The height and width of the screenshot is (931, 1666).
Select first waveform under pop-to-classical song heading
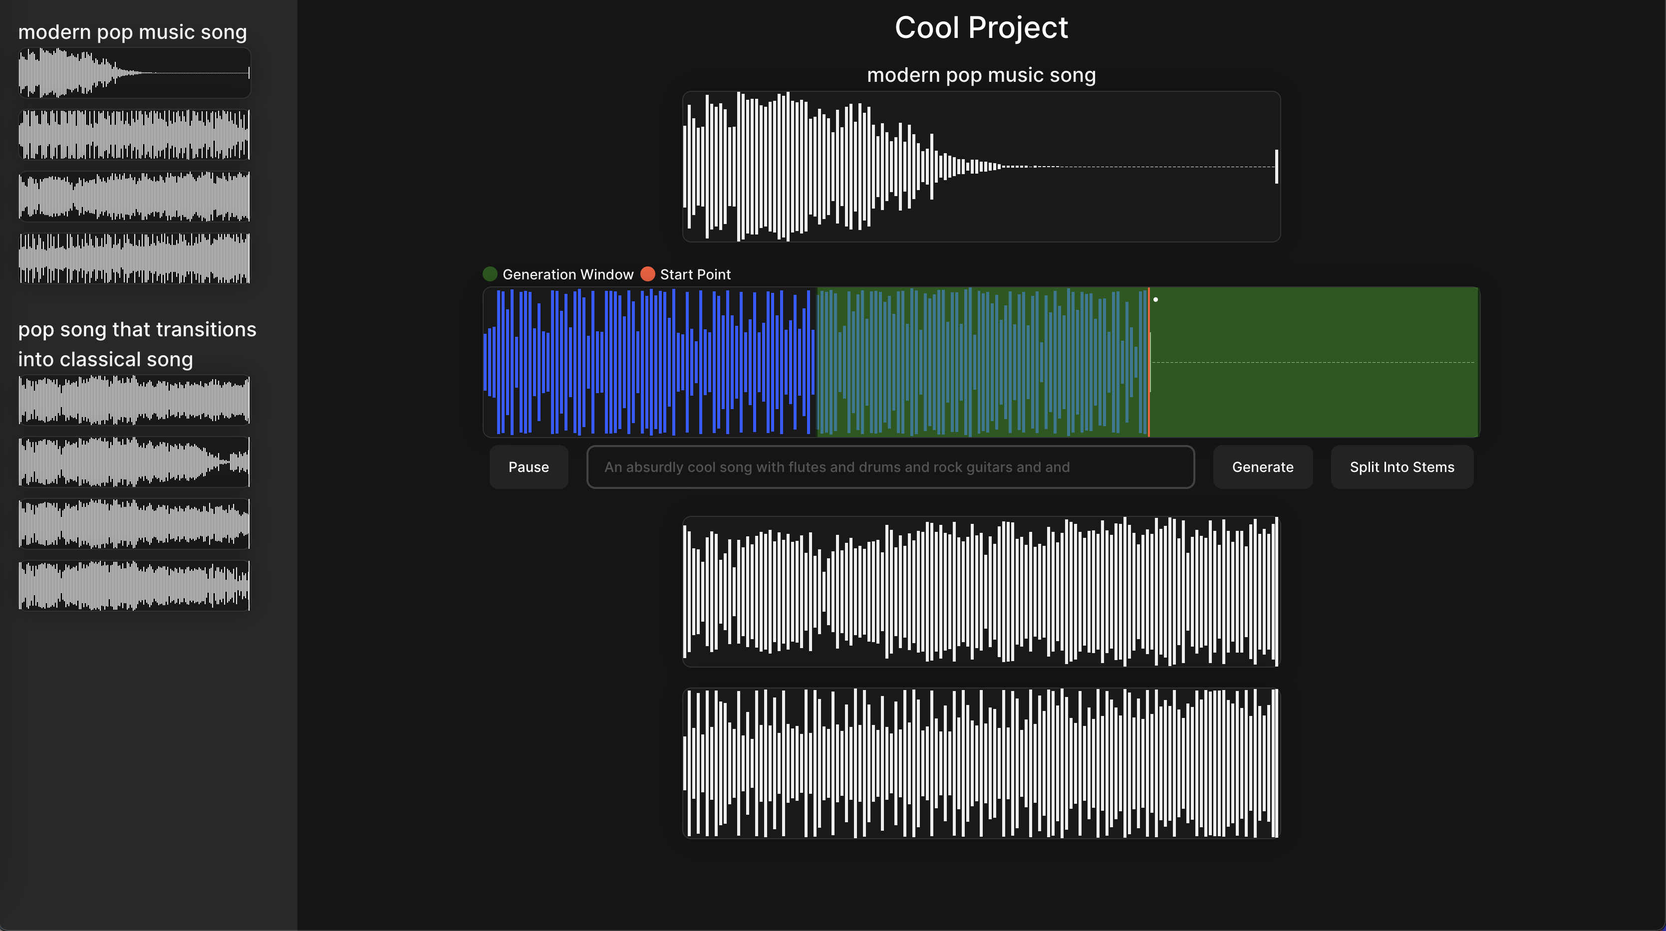(134, 400)
